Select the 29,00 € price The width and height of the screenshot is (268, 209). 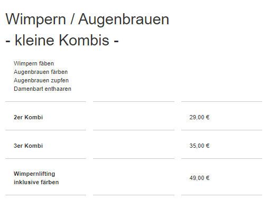click(x=199, y=117)
